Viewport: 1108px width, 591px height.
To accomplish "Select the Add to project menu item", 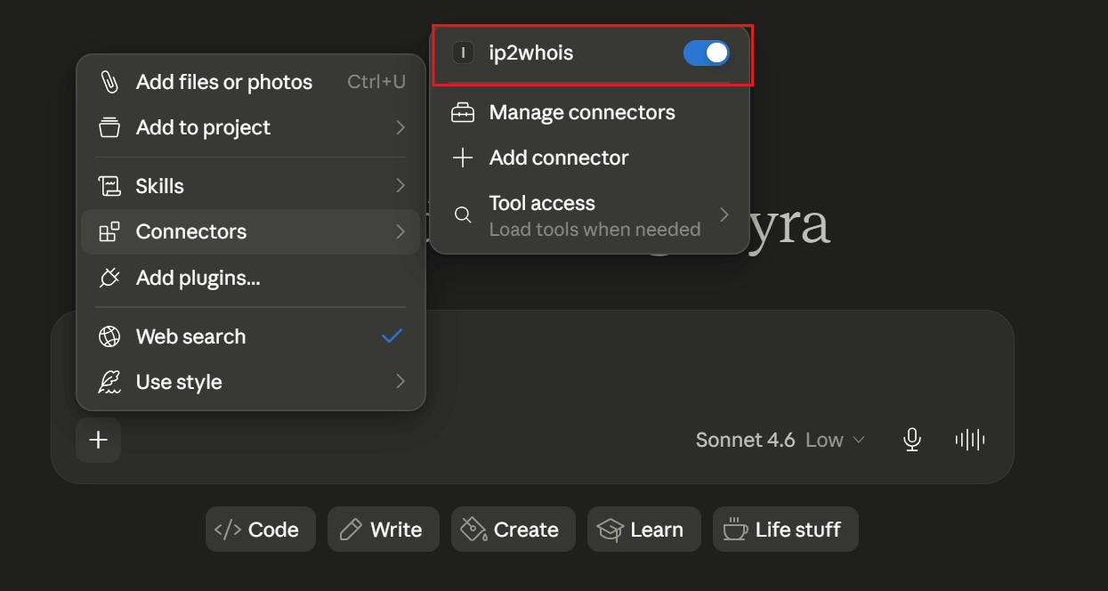I will click(x=251, y=127).
